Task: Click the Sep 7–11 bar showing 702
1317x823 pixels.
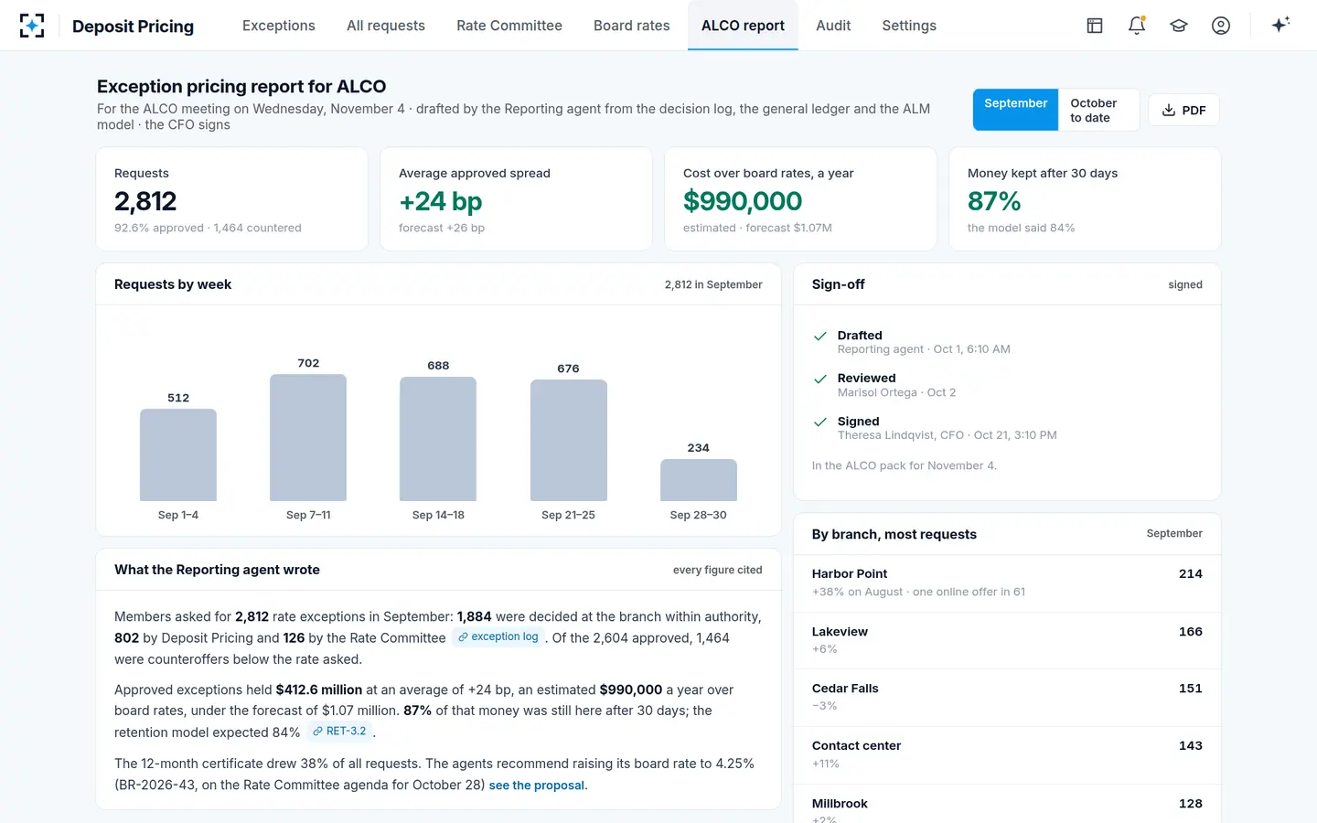Action: 308,437
